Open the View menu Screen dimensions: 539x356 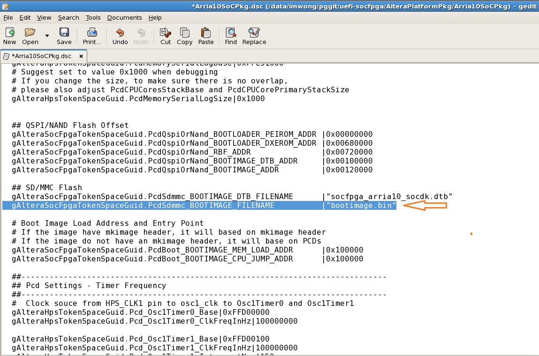click(44, 17)
